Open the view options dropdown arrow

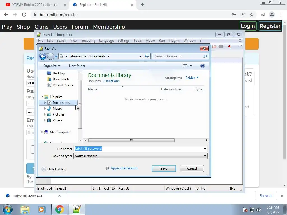[x=191, y=66]
